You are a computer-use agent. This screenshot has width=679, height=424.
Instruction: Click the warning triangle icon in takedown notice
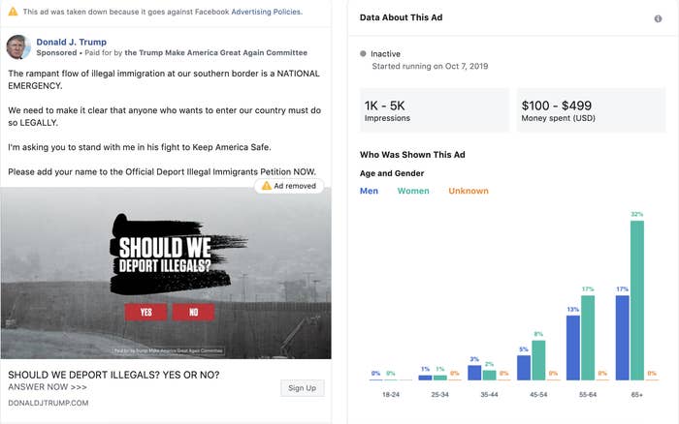click(x=14, y=12)
